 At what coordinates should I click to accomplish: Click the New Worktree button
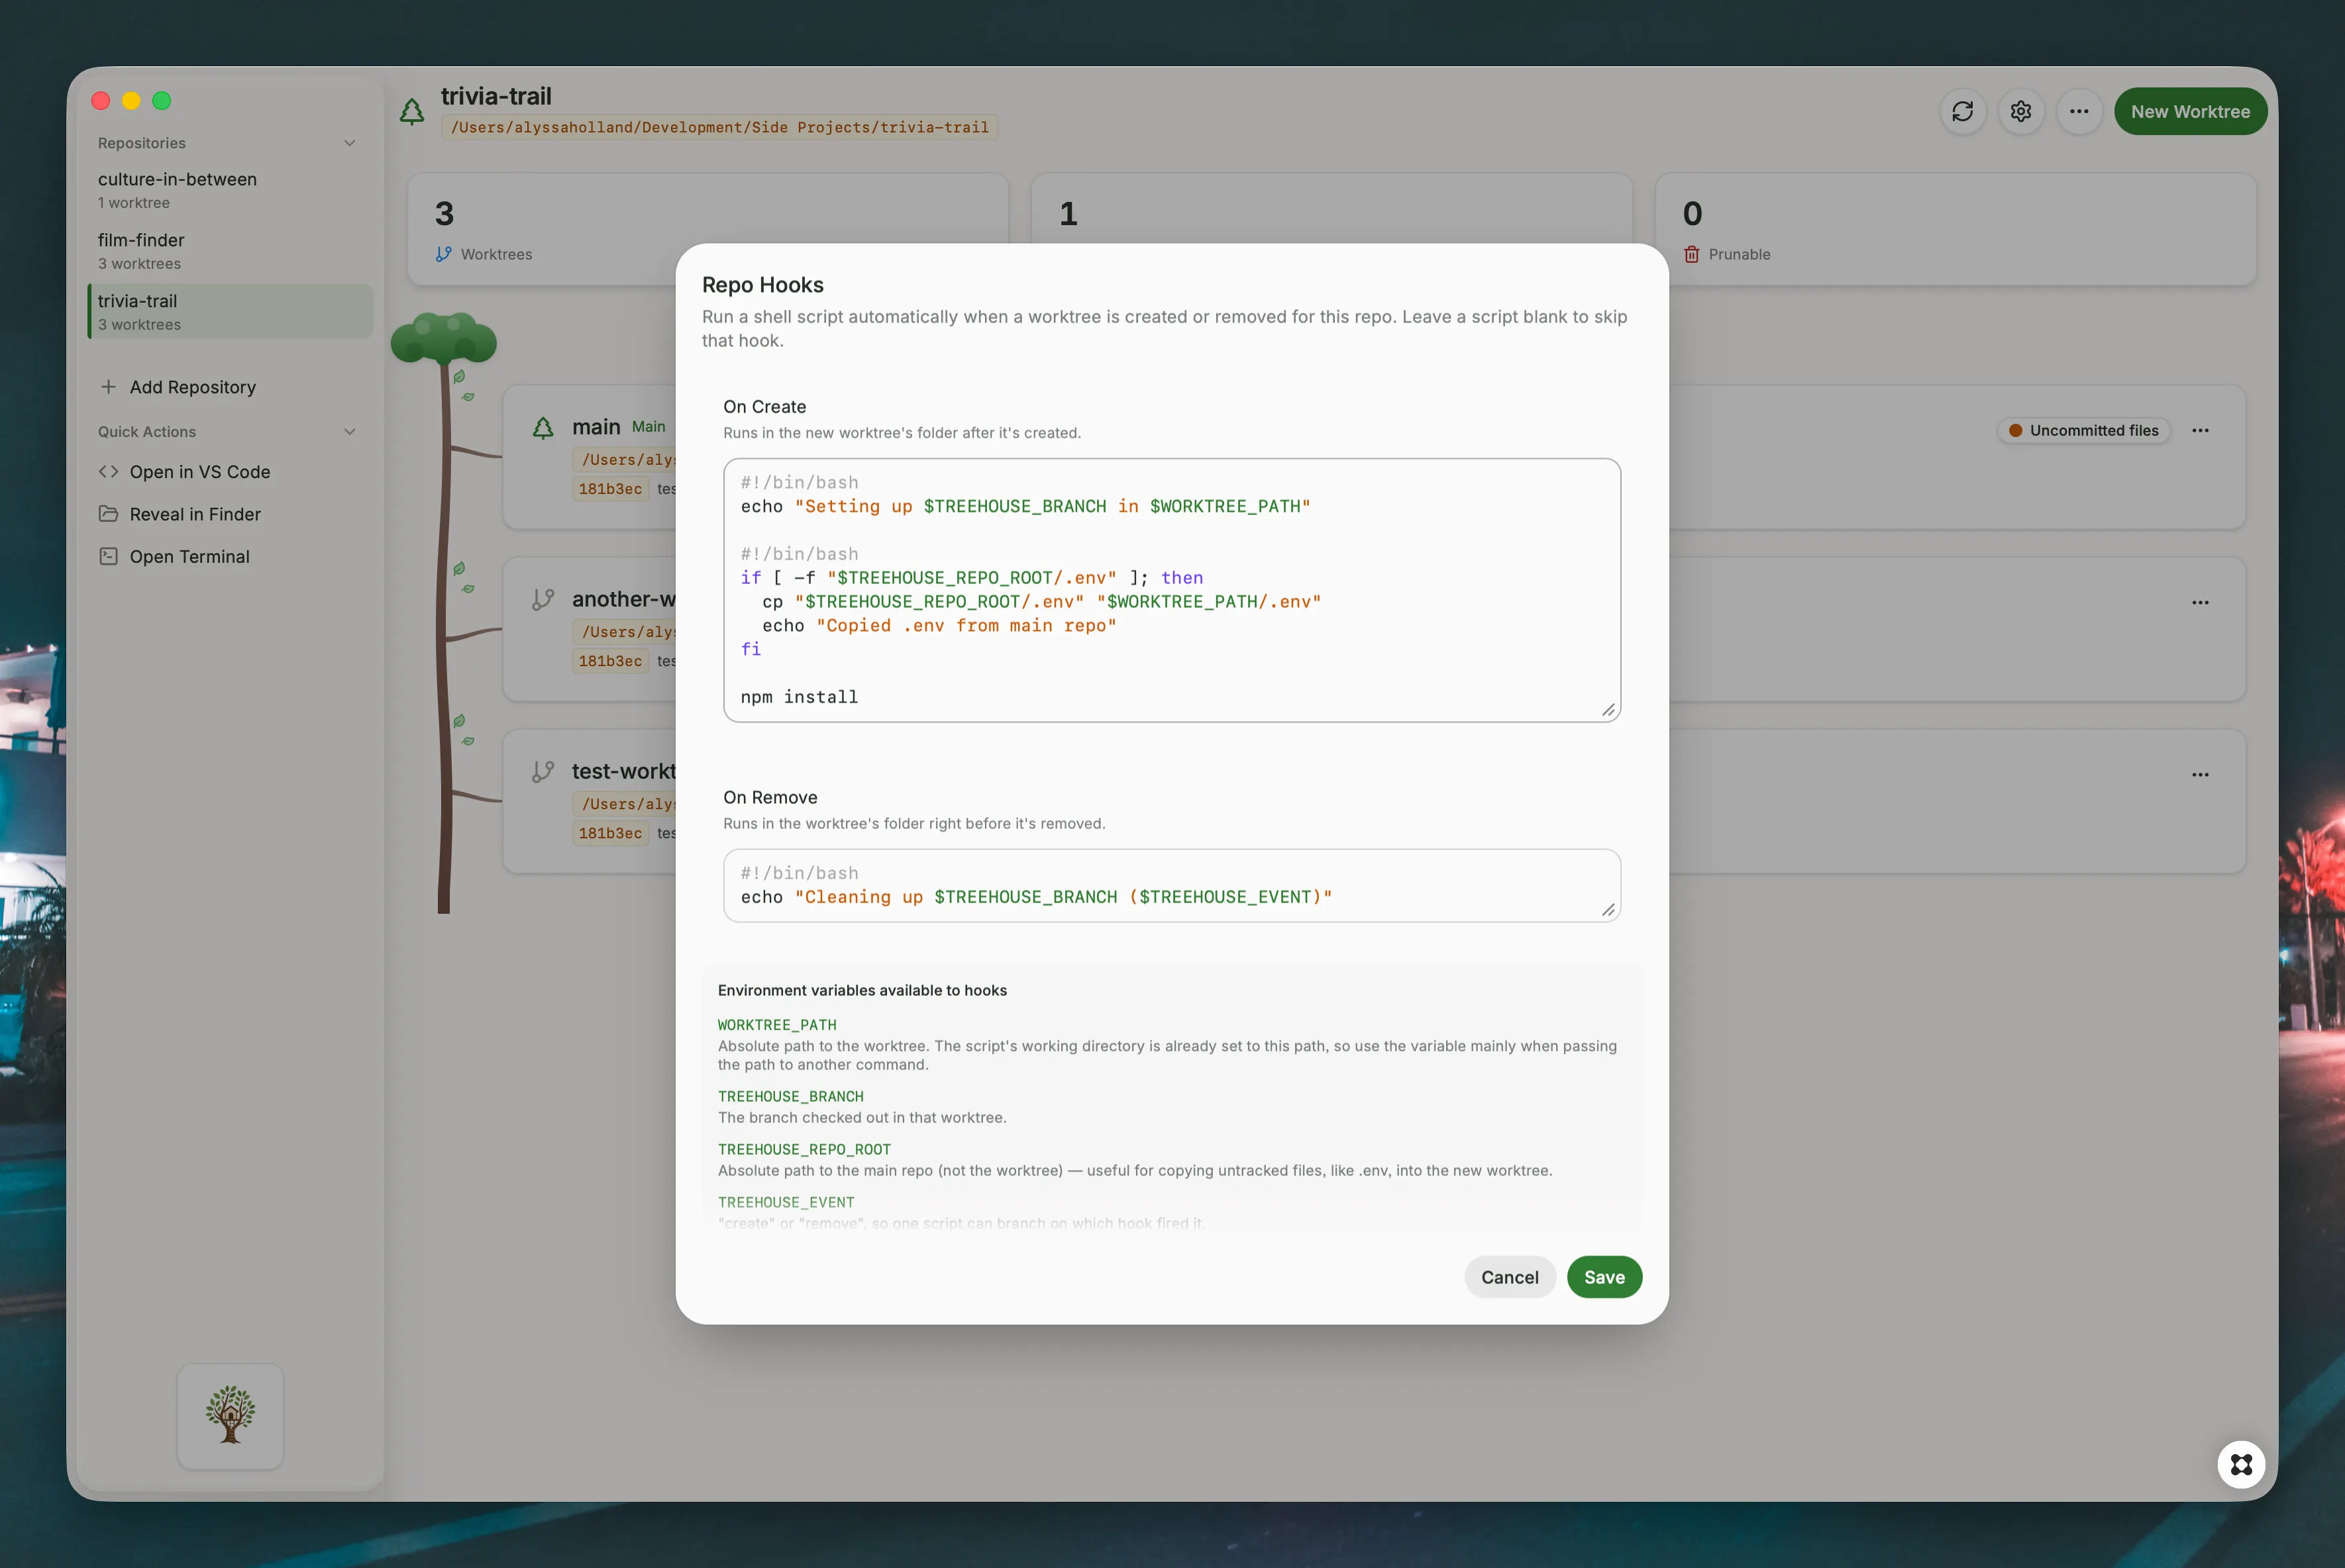[2190, 111]
